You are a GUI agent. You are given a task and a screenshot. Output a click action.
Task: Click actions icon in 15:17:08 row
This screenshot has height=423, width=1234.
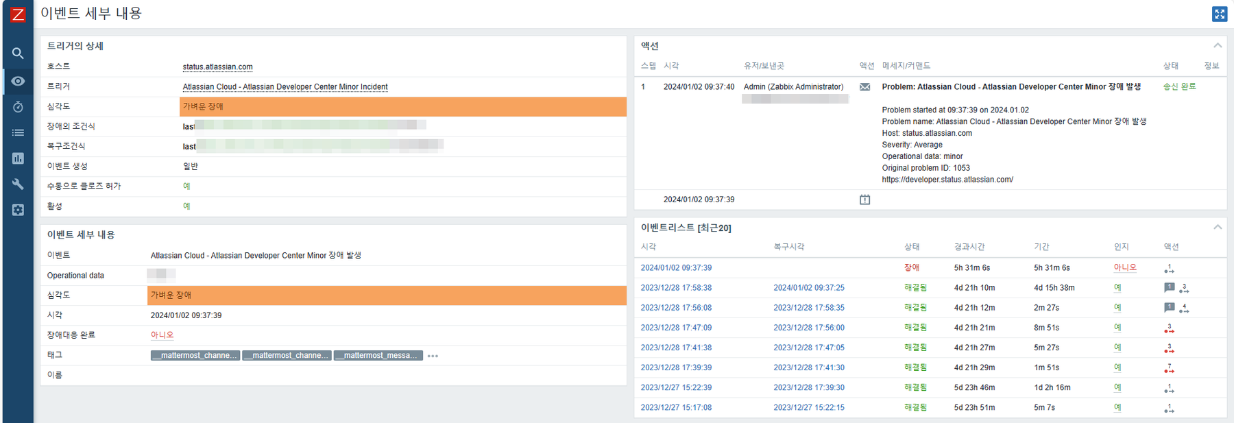(x=1169, y=408)
